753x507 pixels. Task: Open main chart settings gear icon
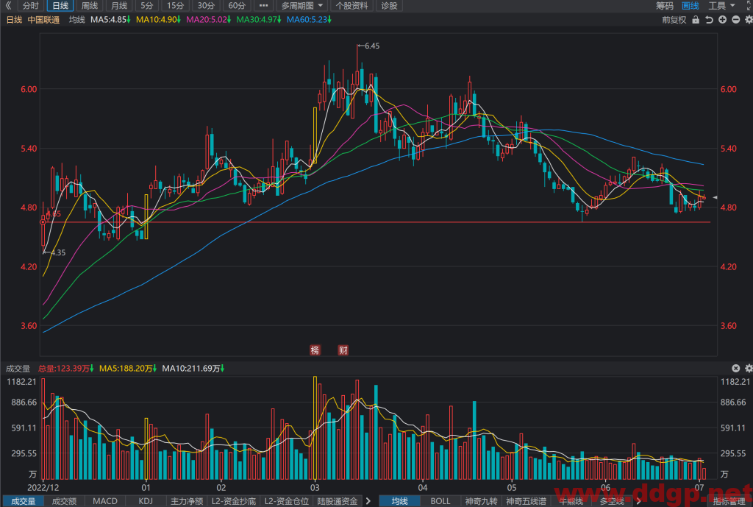tap(749, 20)
